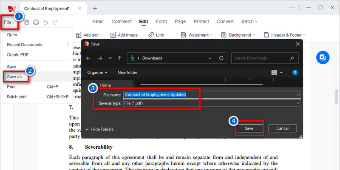Expand Recent Documents submenu

click(38, 45)
